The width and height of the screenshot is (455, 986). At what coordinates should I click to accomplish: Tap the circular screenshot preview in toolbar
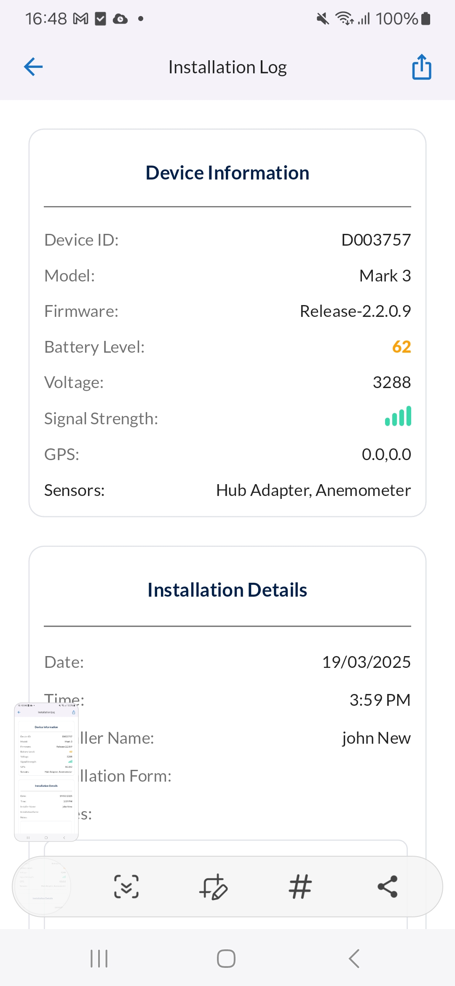point(42,887)
